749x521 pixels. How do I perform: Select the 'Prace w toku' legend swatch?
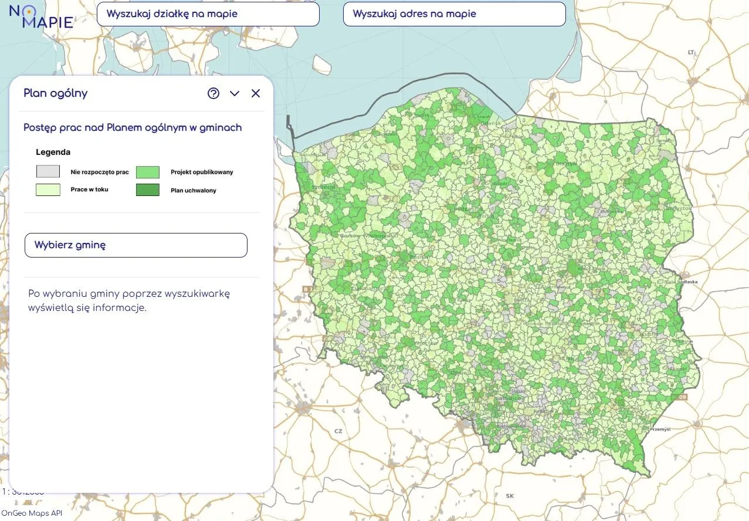[48, 190]
